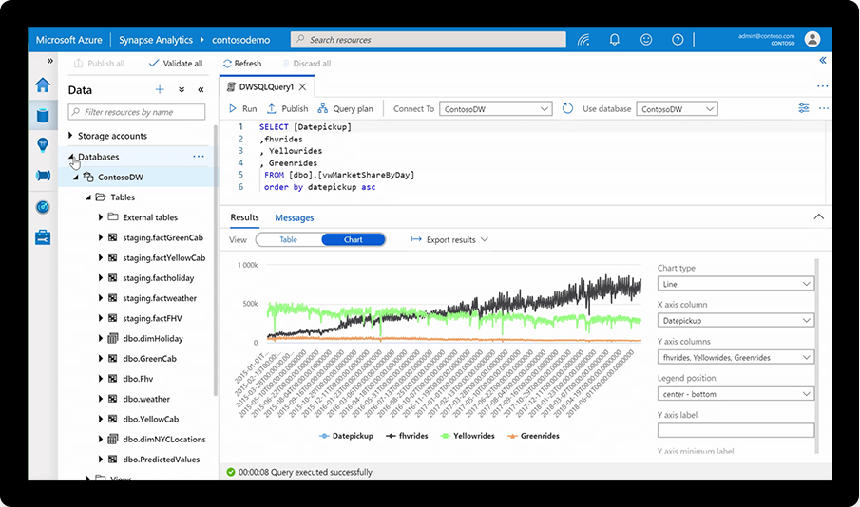Open the Connect To ContosoDW dropdown
Viewport: 860px width, 507px height.
click(495, 108)
